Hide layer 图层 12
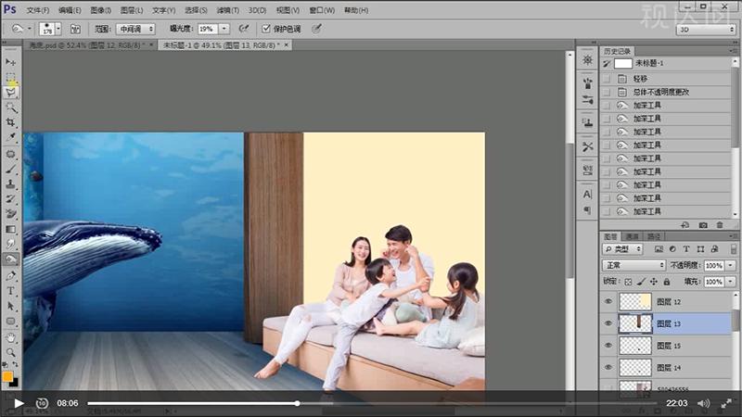Screen dimensions: 742x417 608,301
